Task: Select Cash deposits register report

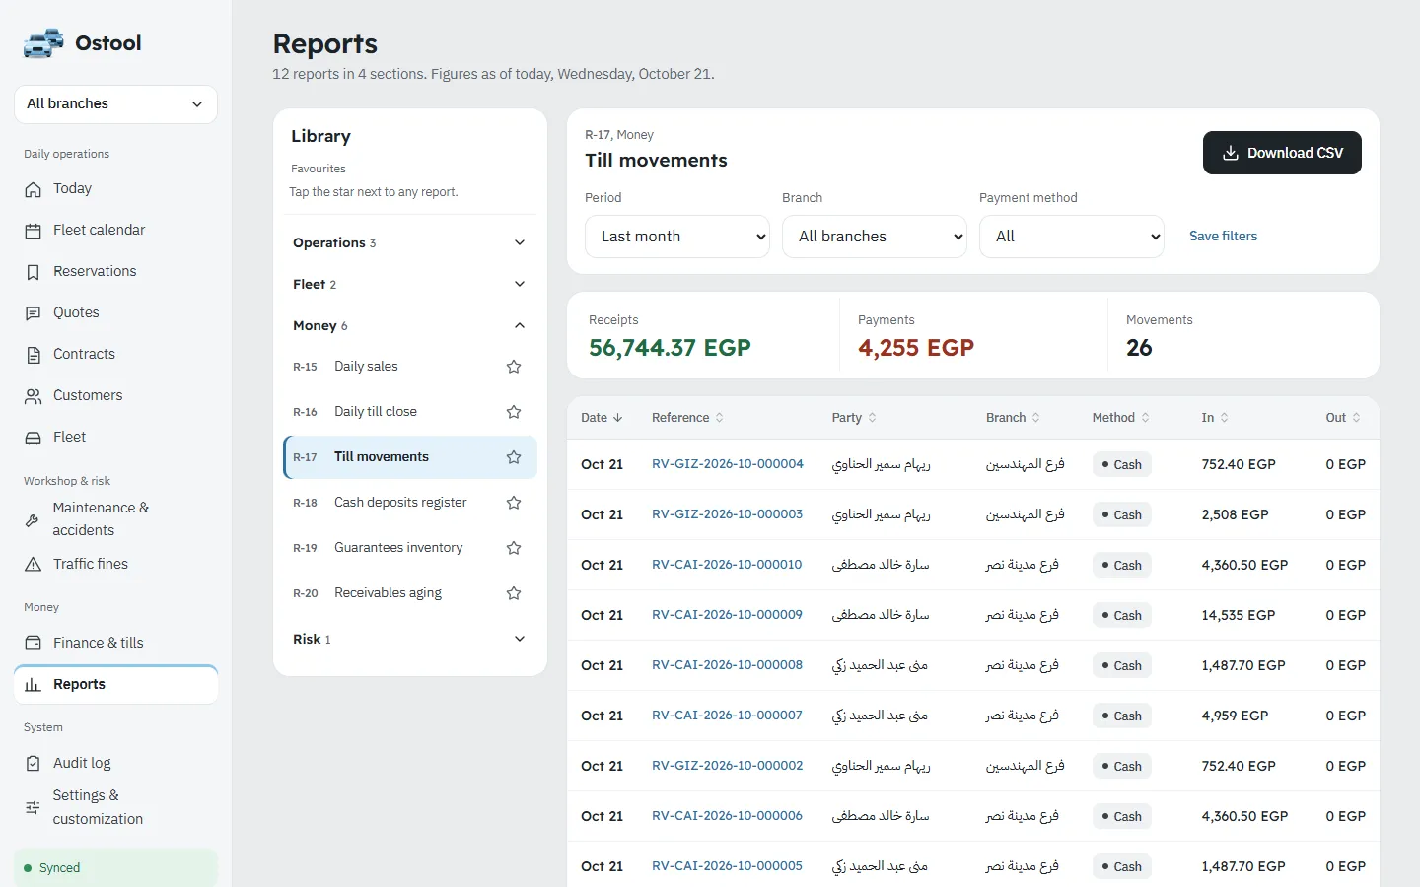Action: tap(400, 503)
